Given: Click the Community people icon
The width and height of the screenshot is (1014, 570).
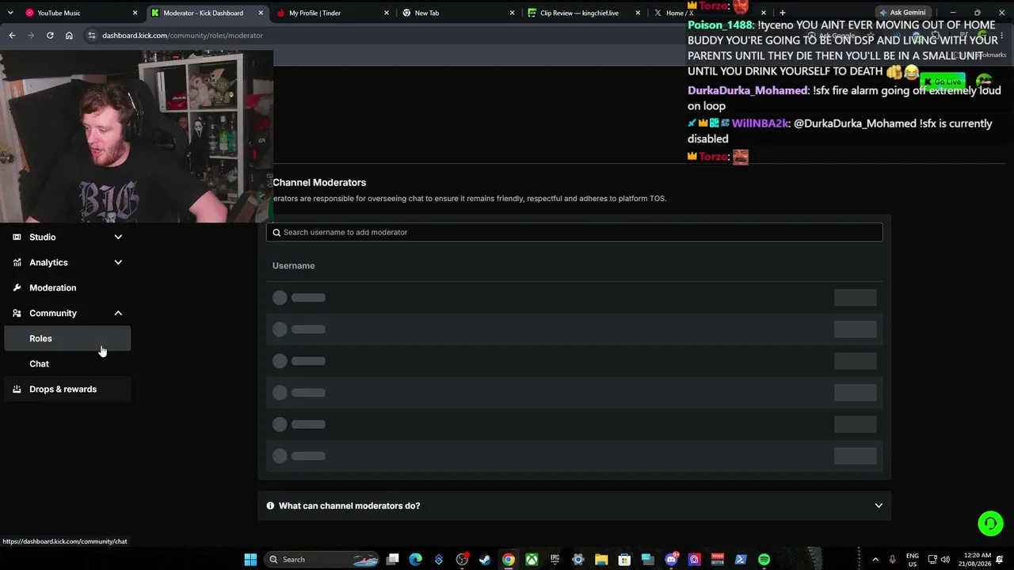Looking at the screenshot, I should [17, 313].
